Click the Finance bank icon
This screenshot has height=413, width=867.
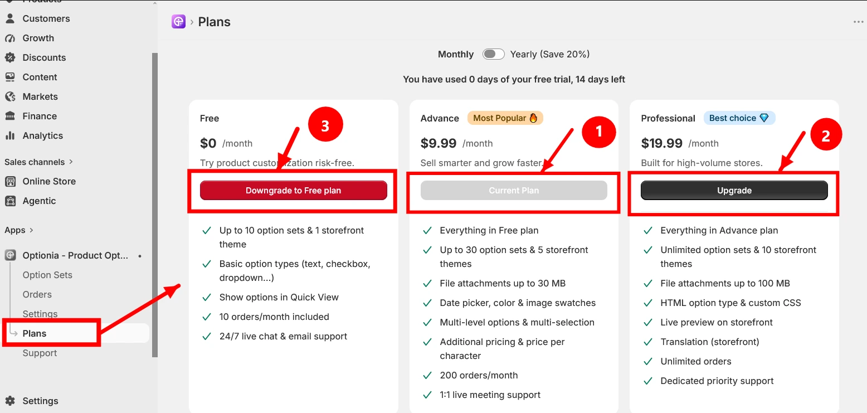point(10,116)
